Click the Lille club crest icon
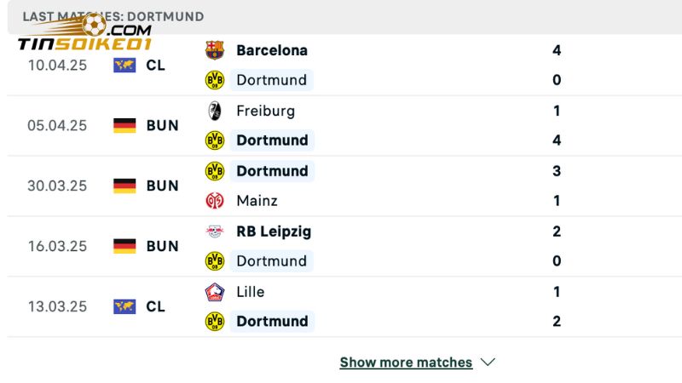The height and width of the screenshot is (383, 682). (215, 292)
